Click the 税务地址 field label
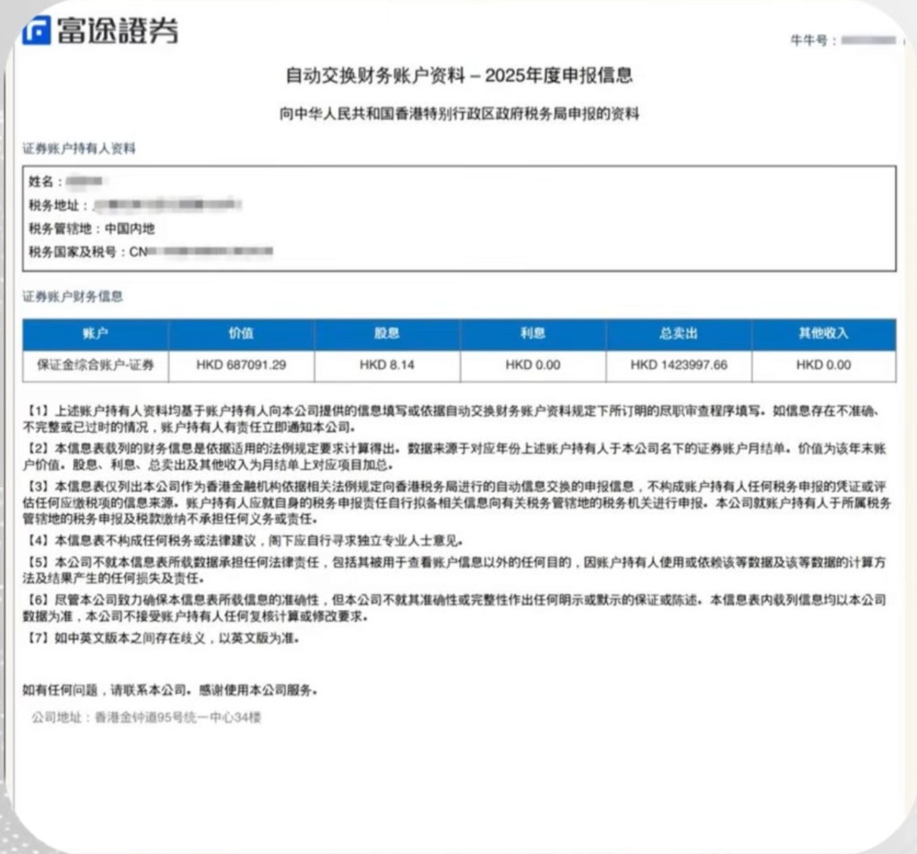 (58, 205)
